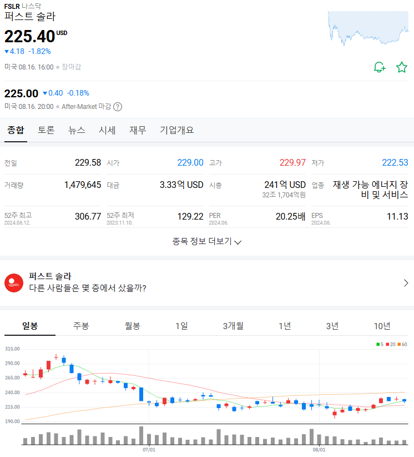
Task: Click the 고가 value 229.97
Action: point(292,163)
